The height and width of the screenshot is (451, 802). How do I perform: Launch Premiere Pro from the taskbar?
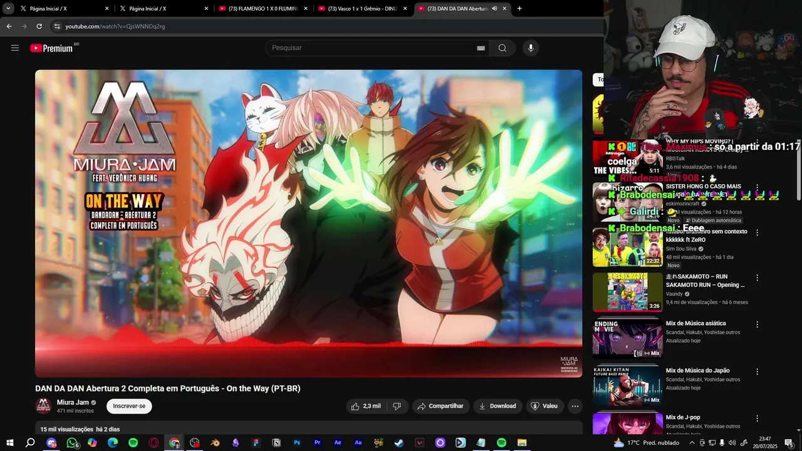(x=317, y=443)
